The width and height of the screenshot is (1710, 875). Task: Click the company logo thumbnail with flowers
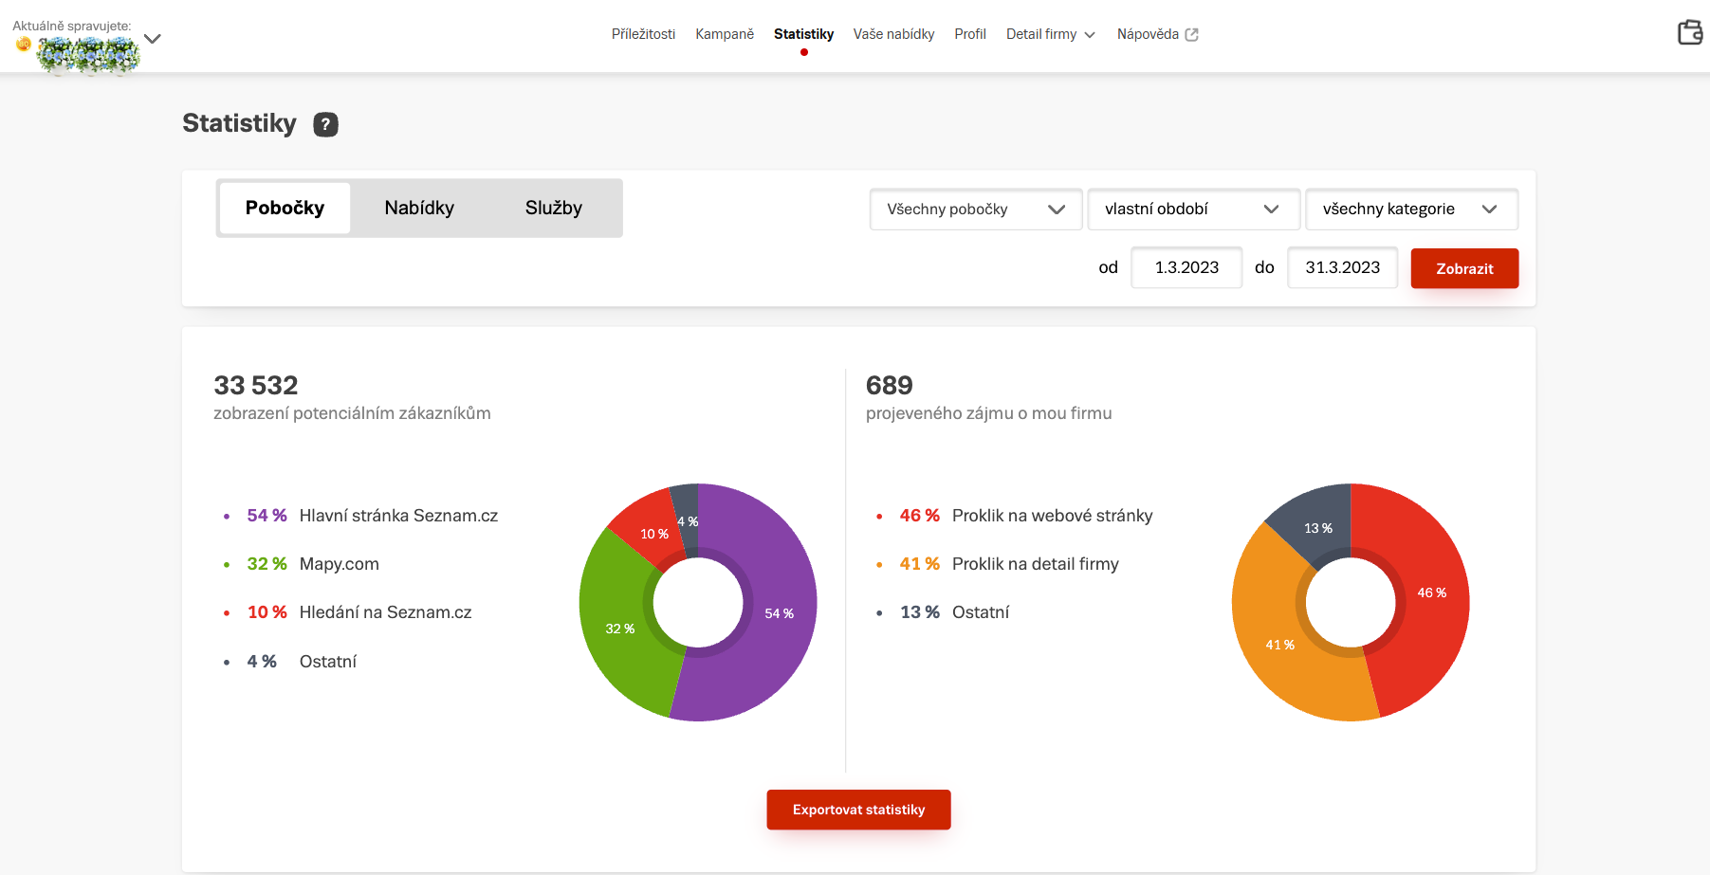point(87,55)
